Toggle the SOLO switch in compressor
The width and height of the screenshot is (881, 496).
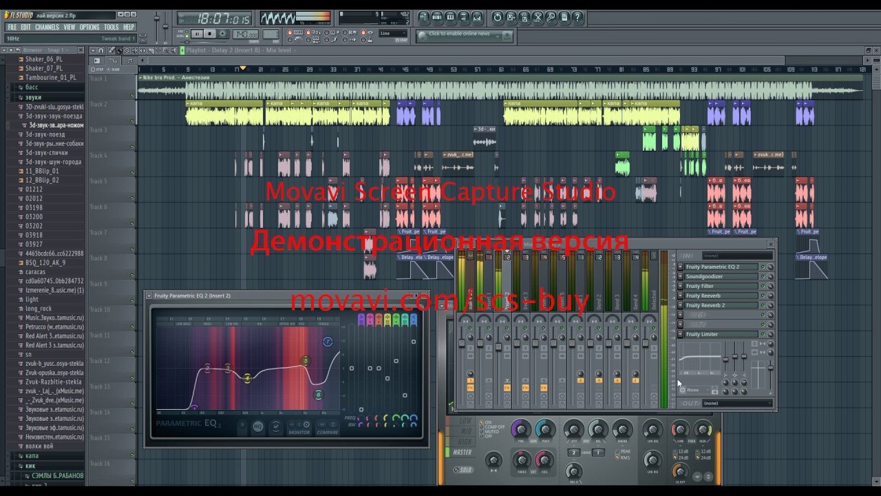464,470
